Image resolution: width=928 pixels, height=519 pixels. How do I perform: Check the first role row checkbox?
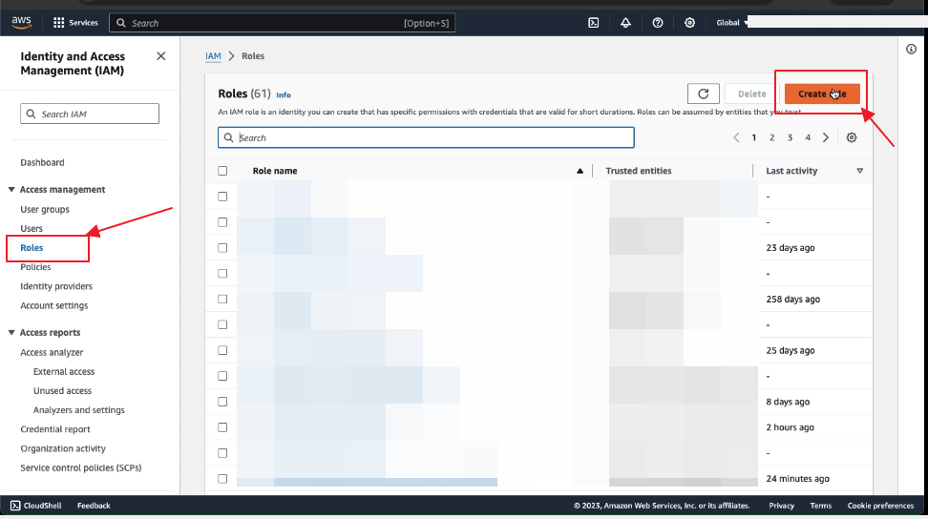(x=222, y=197)
